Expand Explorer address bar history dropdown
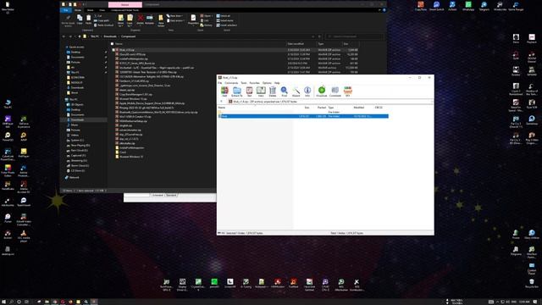This screenshot has height=305, width=542. point(313,36)
